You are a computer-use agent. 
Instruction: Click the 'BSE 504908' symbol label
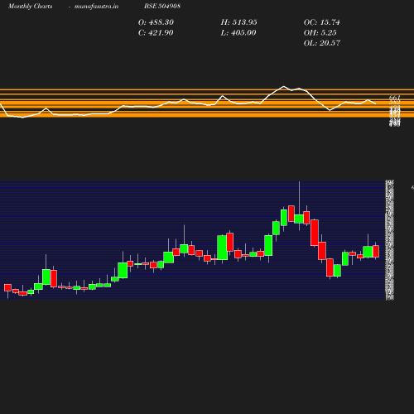tap(162, 6)
